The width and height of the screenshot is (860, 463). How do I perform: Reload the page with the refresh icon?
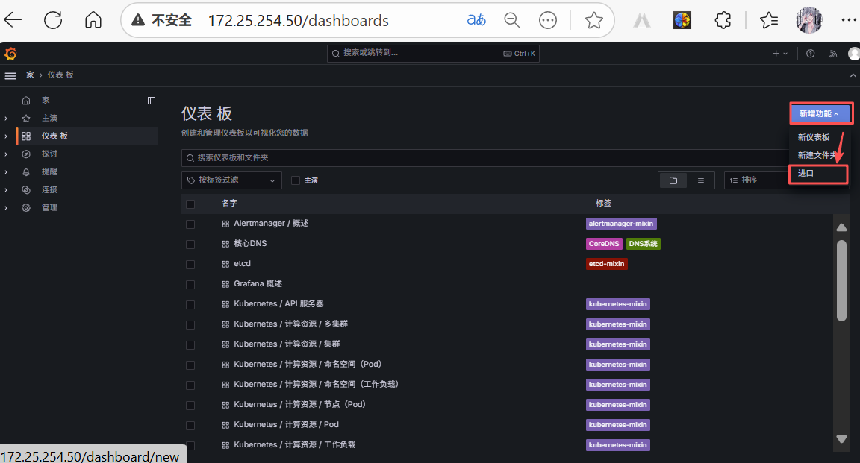pyautogui.click(x=53, y=20)
